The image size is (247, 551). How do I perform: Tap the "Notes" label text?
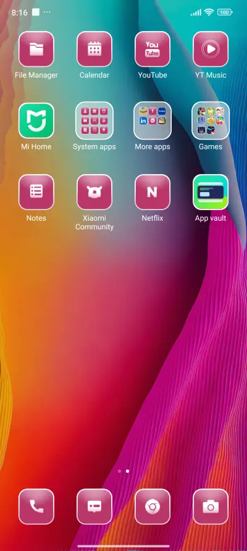click(x=36, y=218)
